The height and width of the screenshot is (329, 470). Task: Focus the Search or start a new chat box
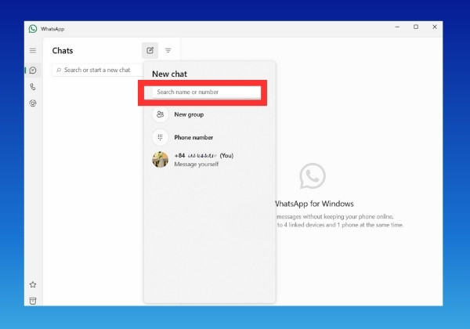[97, 70]
